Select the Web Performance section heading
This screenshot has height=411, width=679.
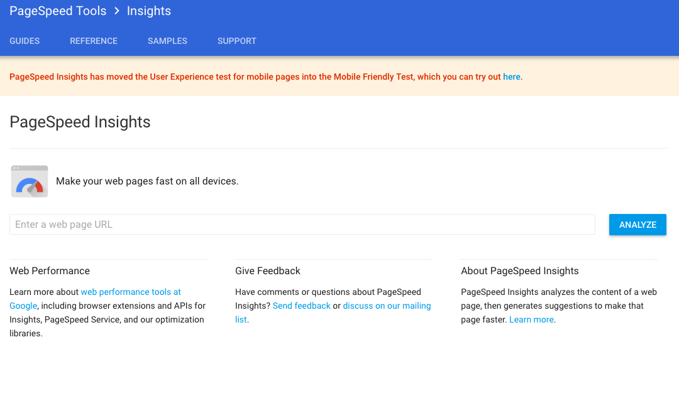point(50,271)
